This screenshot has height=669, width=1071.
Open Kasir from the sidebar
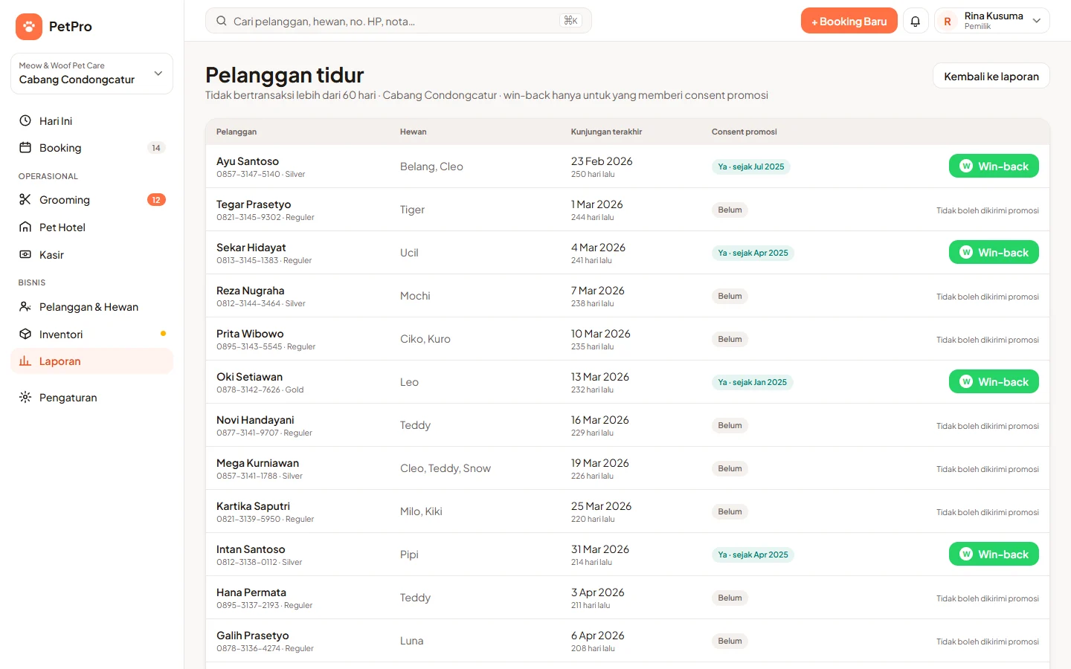pyautogui.click(x=91, y=254)
